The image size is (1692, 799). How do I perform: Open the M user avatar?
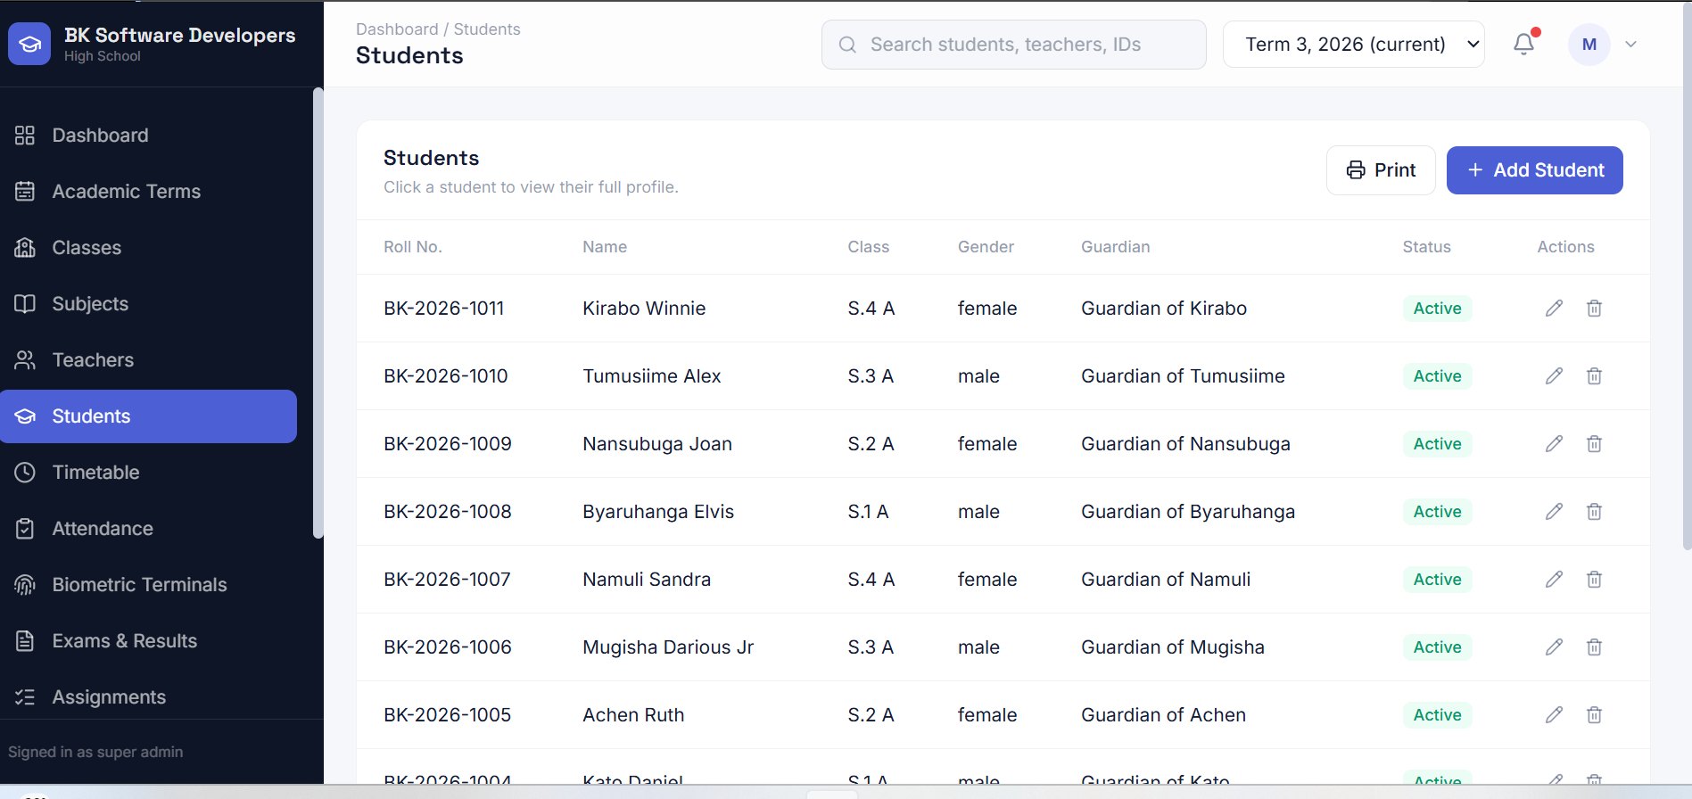(x=1589, y=45)
